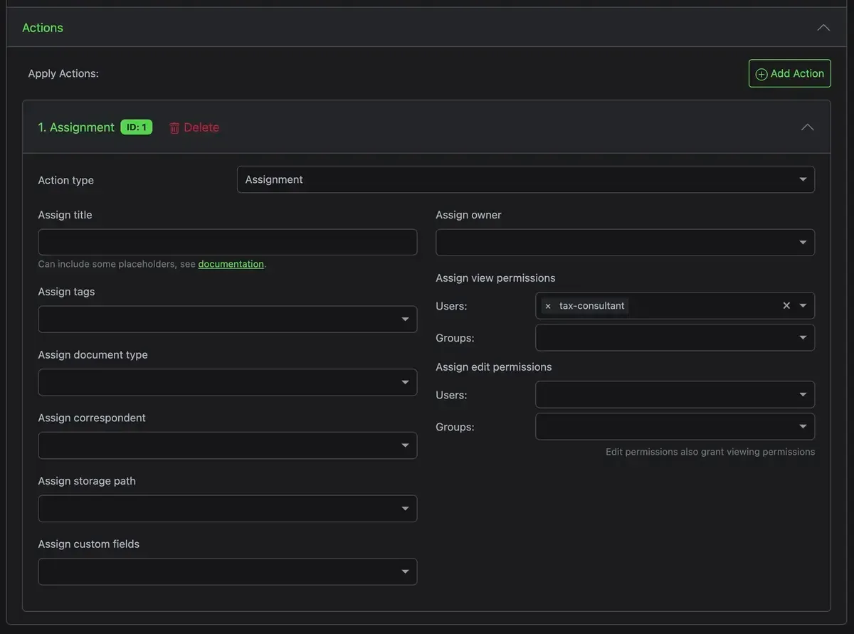Open the Assign owner dropdown

[625, 242]
